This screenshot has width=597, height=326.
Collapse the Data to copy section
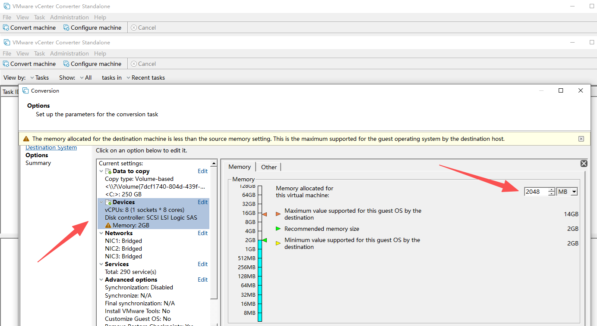tap(101, 171)
